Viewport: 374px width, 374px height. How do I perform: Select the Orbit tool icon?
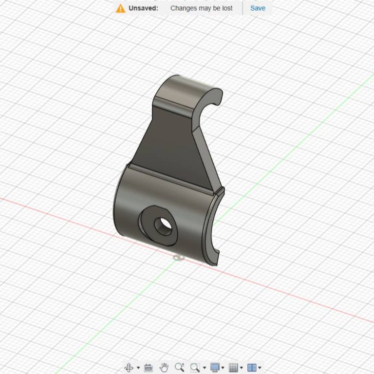[x=129, y=368]
